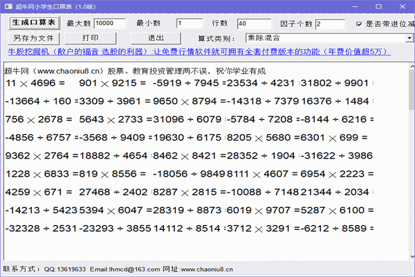Click the expression 819 × 8556 =
Screen dimensions: 415x277
pyautogui.click(x=113, y=174)
